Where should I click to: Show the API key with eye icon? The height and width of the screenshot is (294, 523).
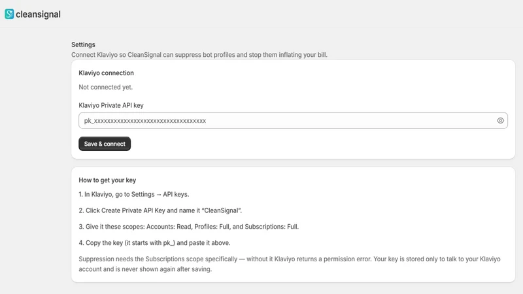(500, 121)
